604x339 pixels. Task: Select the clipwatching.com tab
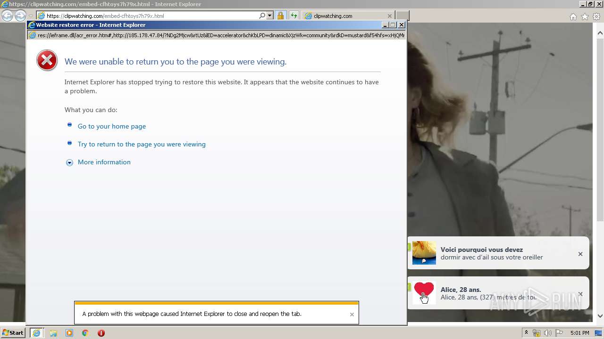(348, 16)
